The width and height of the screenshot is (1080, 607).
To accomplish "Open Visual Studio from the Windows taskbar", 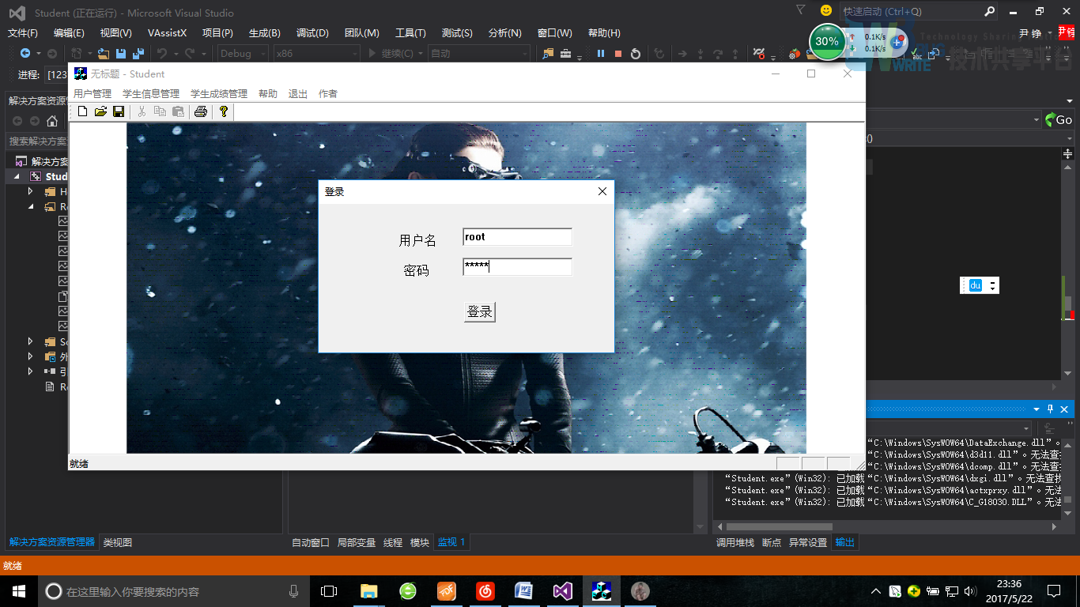I will pos(562,590).
